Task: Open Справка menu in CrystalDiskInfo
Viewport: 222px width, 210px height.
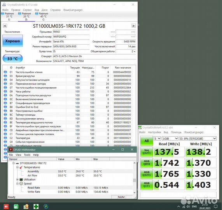Action: (55, 10)
